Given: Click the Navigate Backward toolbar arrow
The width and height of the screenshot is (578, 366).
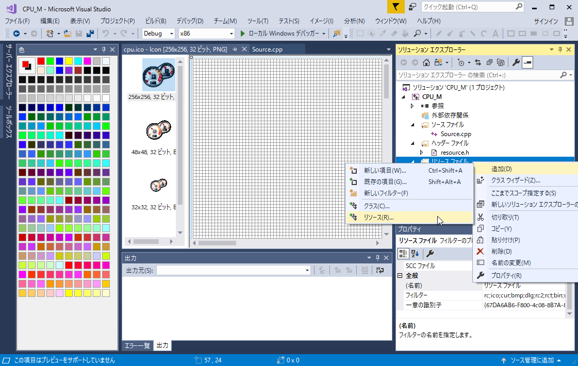Looking at the screenshot, I should (x=16, y=34).
